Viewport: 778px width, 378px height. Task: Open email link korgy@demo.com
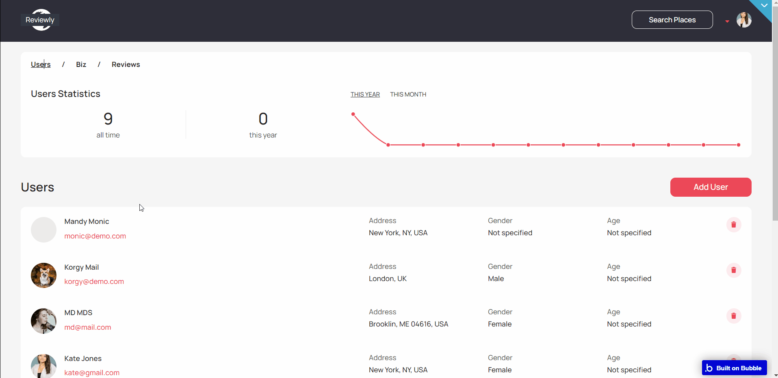point(94,281)
